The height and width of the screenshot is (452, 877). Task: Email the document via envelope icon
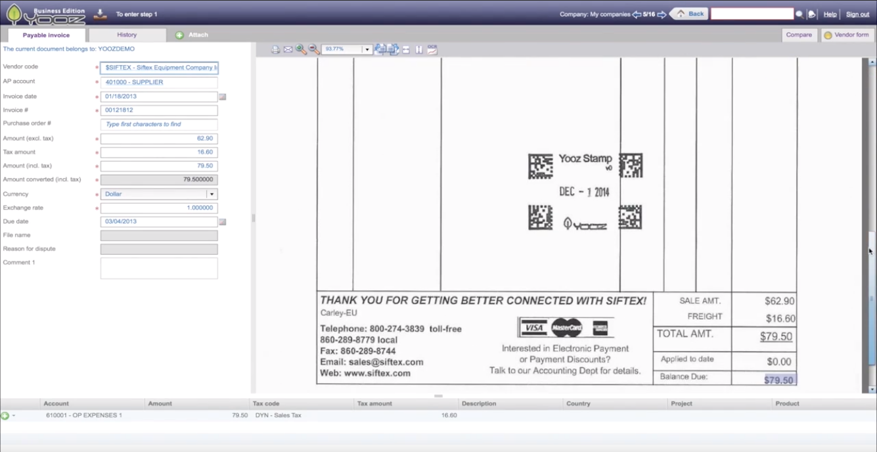pyautogui.click(x=288, y=49)
